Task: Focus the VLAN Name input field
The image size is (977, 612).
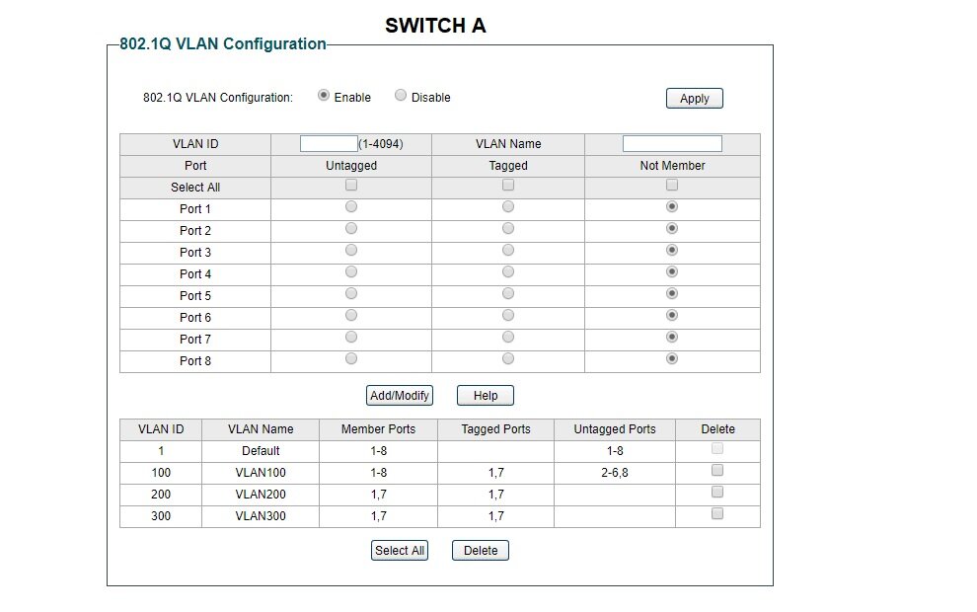Action: coord(672,144)
